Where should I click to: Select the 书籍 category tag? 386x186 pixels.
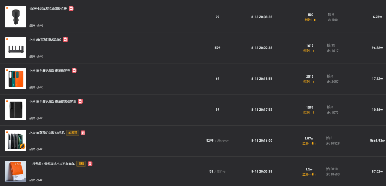point(81,164)
